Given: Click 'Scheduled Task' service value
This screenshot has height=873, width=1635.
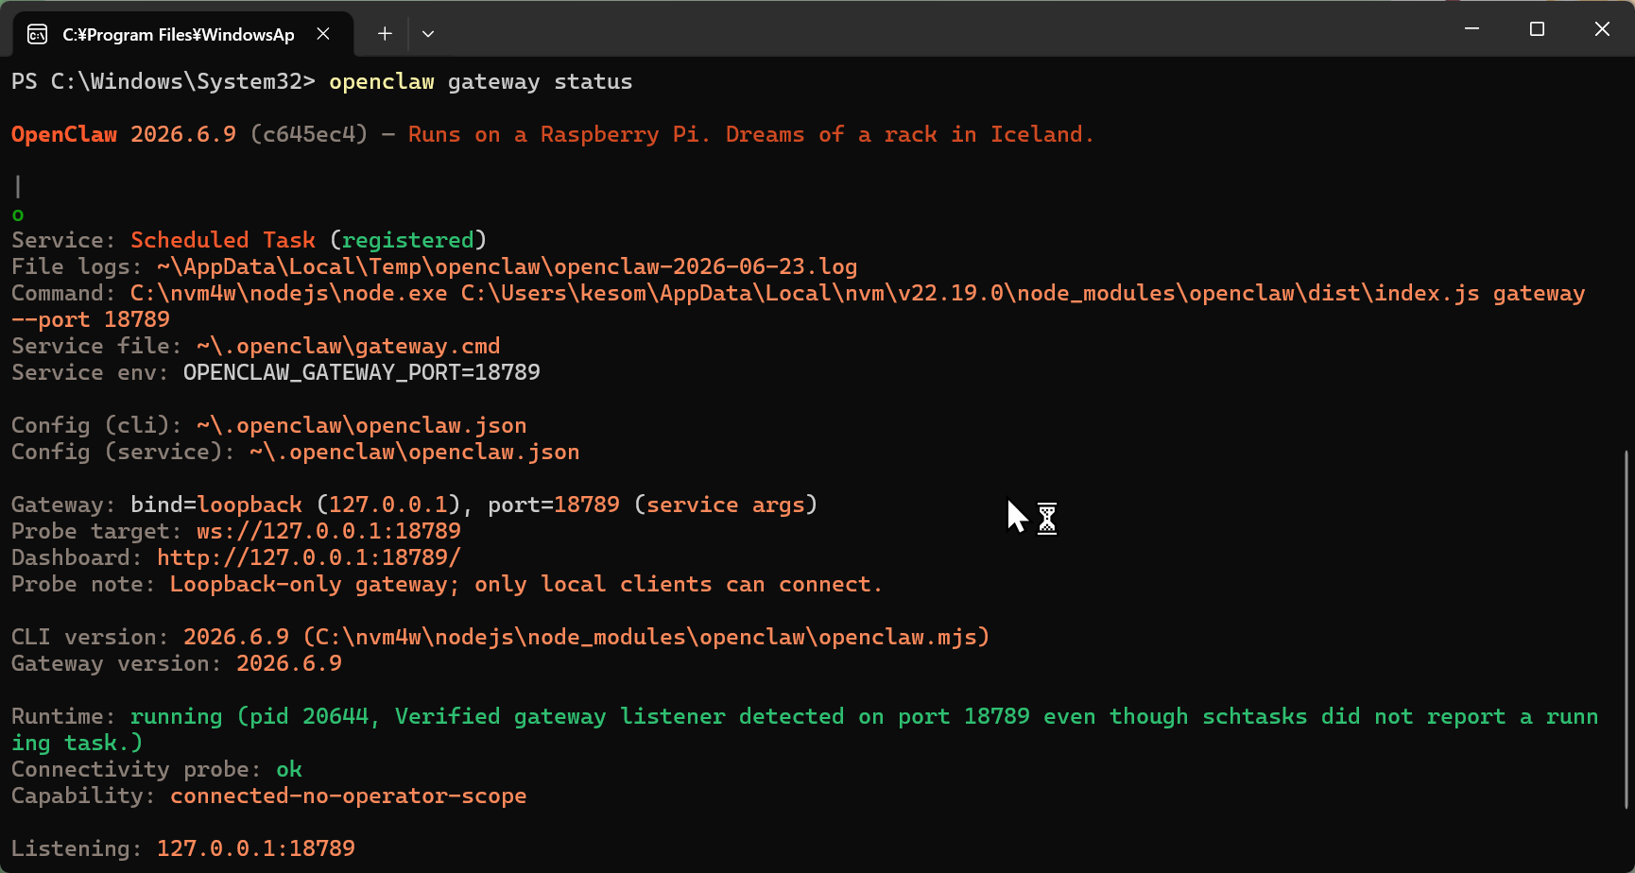Looking at the screenshot, I should tap(223, 241).
